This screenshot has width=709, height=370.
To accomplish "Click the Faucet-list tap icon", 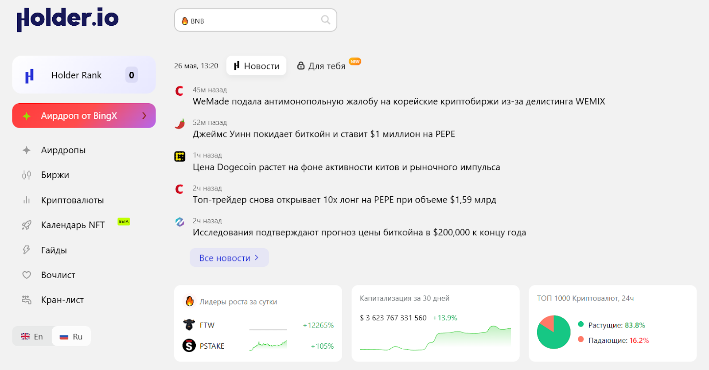I will [27, 300].
